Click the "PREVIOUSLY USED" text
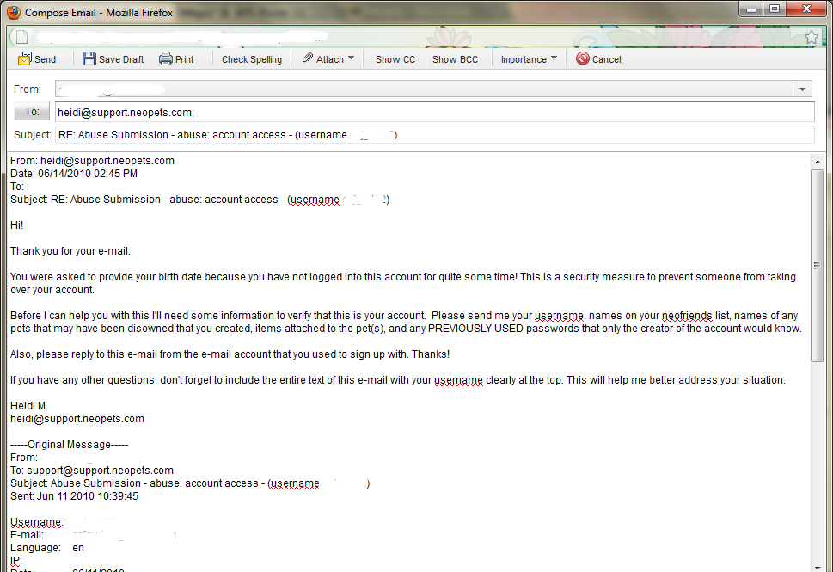The image size is (833, 572). [x=475, y=329]
